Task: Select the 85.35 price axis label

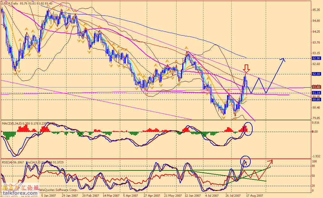Action: (x=316, y=10)
